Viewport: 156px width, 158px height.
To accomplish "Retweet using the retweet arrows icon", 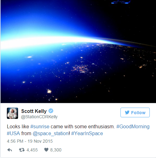I will 22,150.
